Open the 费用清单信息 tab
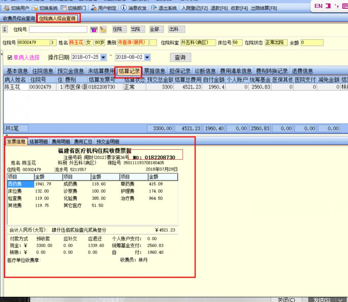348x302 pixels. pos(236,71)
